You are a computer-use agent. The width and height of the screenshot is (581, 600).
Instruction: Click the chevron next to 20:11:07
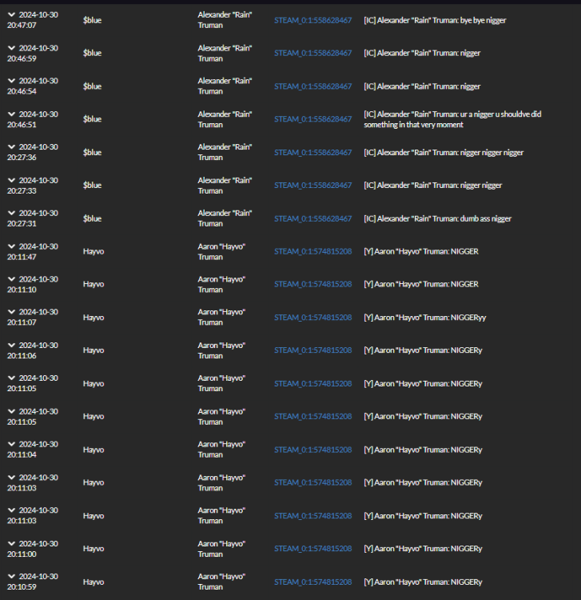(x=12, y=312)
